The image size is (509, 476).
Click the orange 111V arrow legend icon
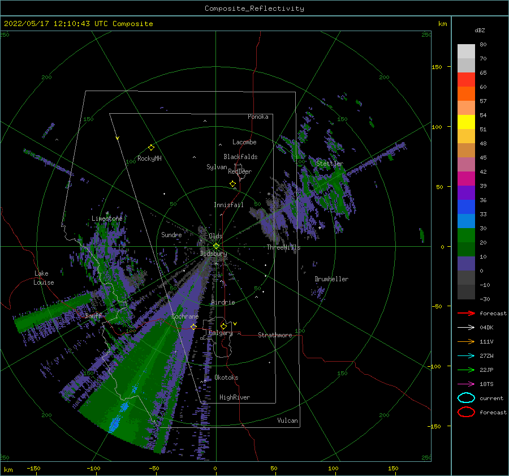point(466,341)
